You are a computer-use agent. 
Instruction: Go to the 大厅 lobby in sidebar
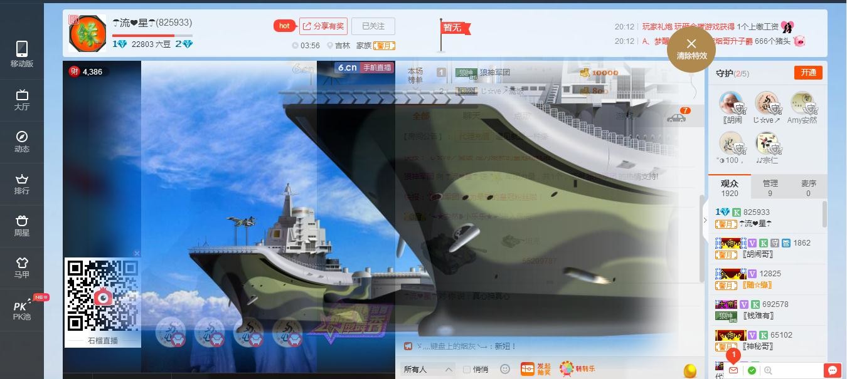(x=21, y=99)
